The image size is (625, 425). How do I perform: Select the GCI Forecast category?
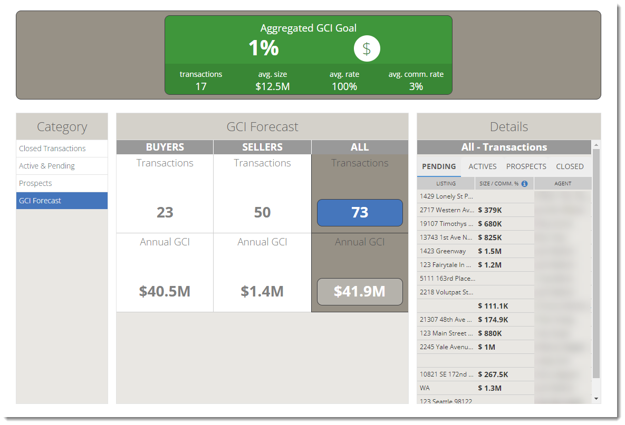[40, 201]
